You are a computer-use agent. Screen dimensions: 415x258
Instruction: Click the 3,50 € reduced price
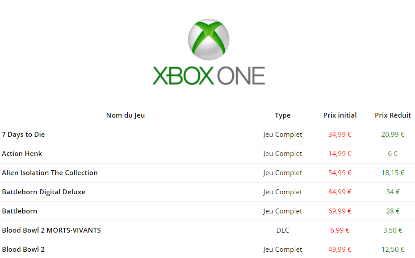click(393, 230)
